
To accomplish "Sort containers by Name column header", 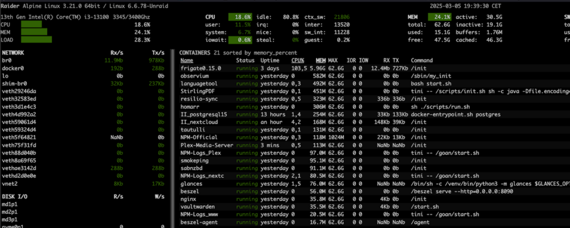I will click(187, 60).
